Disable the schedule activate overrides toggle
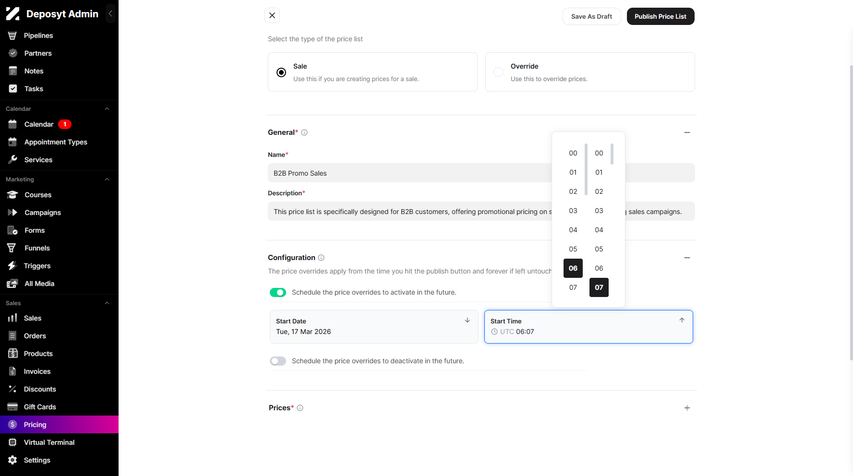The image size is (853, 476). 278,293
